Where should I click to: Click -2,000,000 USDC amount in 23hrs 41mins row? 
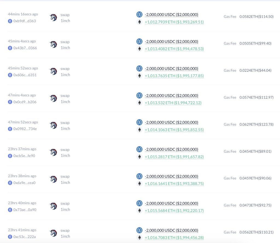click(x=172, y=230)
